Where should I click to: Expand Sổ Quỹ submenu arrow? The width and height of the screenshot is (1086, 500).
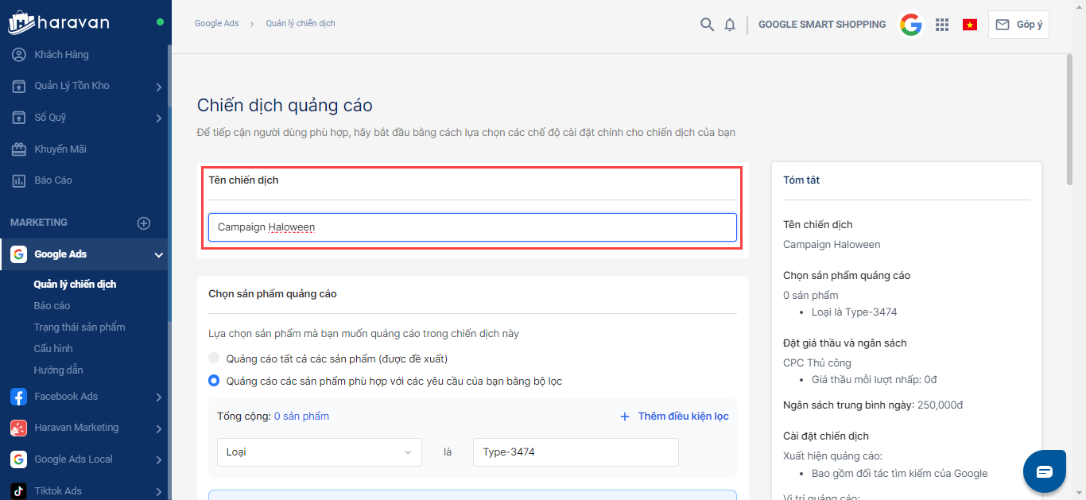point(159,118)
